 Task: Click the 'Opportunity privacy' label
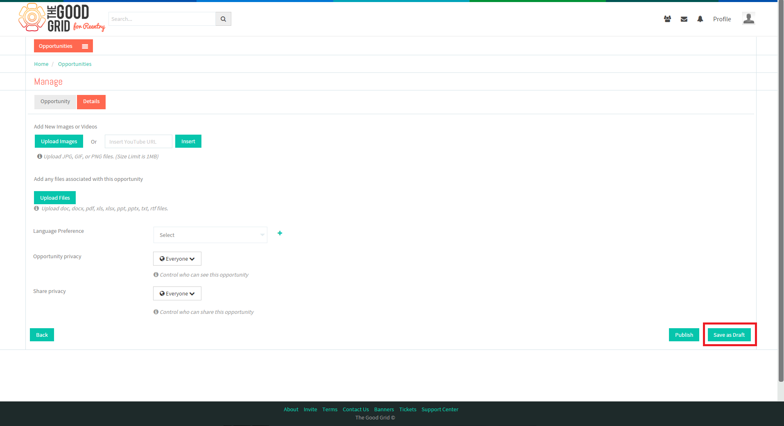(x=57, y=257)
